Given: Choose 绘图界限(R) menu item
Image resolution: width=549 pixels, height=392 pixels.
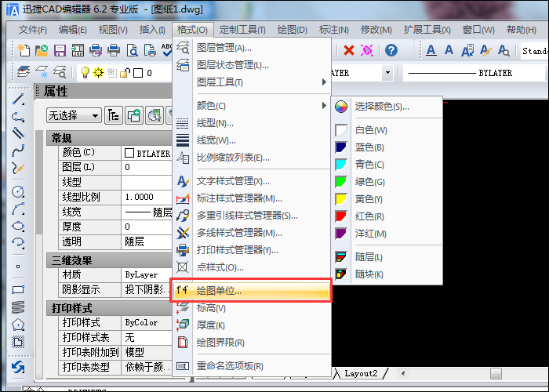Looking at the screenshot, I should coord(252,343).
